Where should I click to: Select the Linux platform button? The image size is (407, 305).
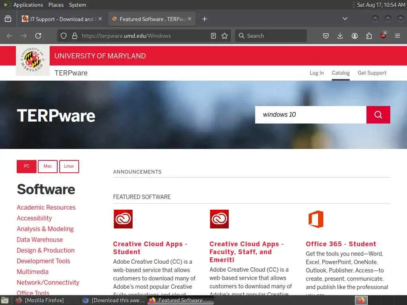click(x=69, y=166)
